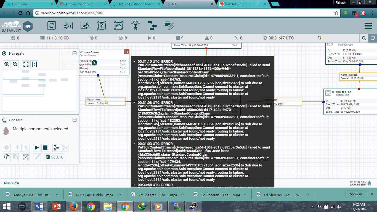377x212 pixels.
Task: Select the ReplaceText processor on canvas
Action: click(x=350, y=101)
